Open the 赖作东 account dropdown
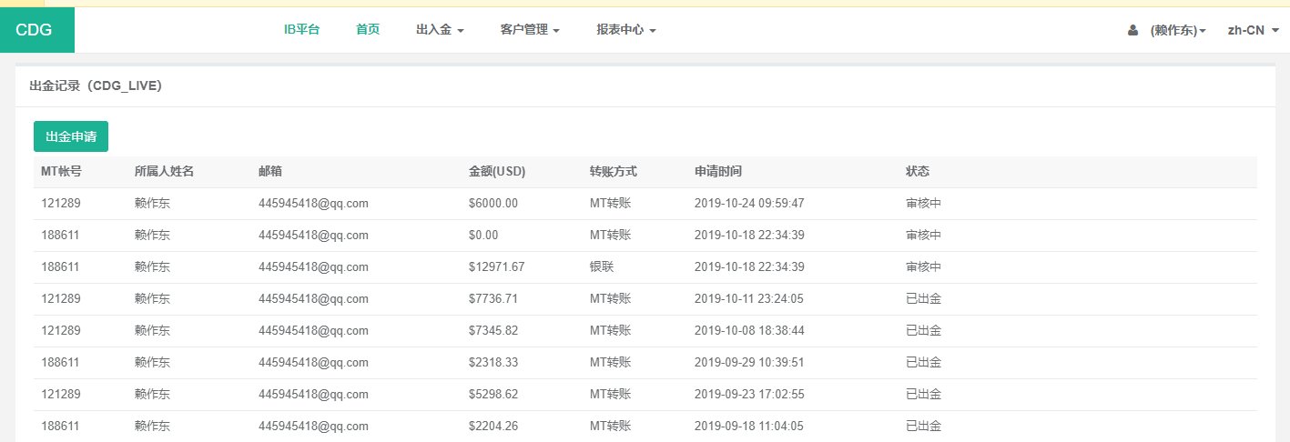Image resolution: width=1290 pixels, height=442 pixels. 1178,30
